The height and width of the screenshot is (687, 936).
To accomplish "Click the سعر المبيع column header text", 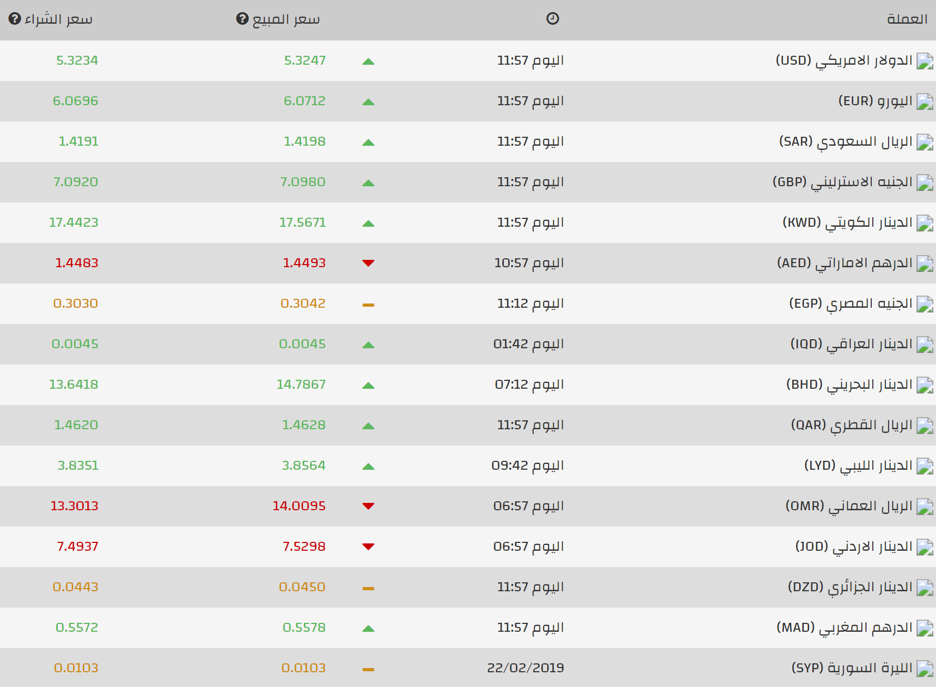I will (x=286, y=19).
